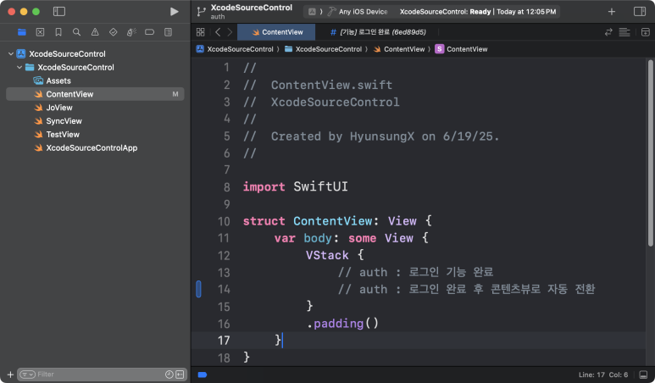The width and height of the screenshot is (655, 383).
Task: Click XcodeSourceControl project in jump bar
Action: (x=236, y=49)
